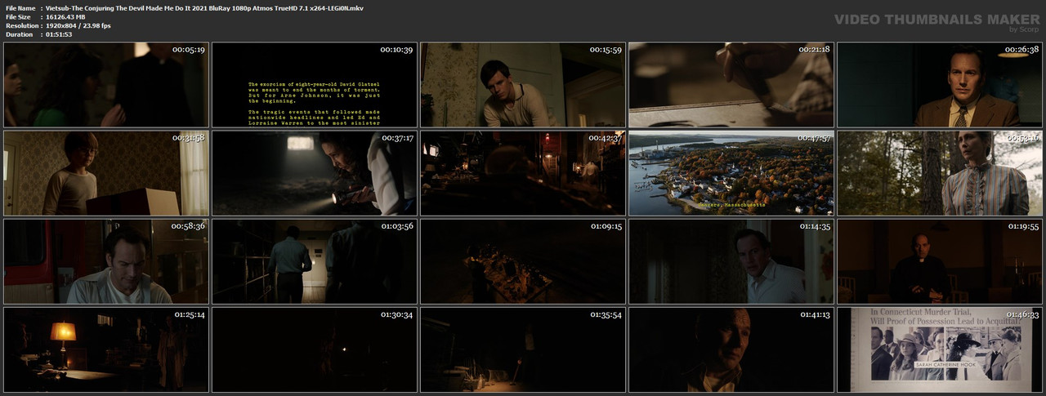Select the frame stamped 00:21:18
The image size is (1046, 396).
pos(731,85)
